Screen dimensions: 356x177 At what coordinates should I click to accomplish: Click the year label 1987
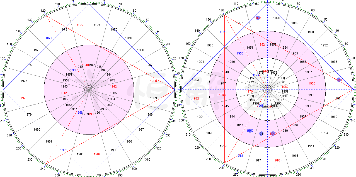141,129
